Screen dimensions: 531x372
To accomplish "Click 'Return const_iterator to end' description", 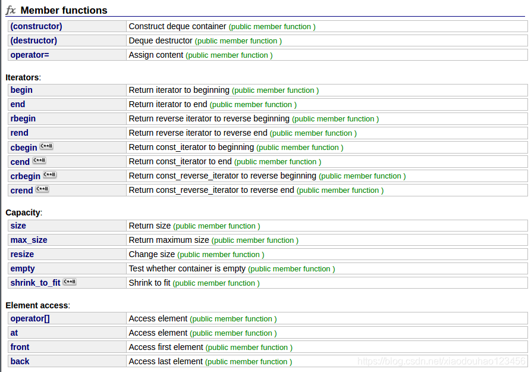I will click(180, 161).
